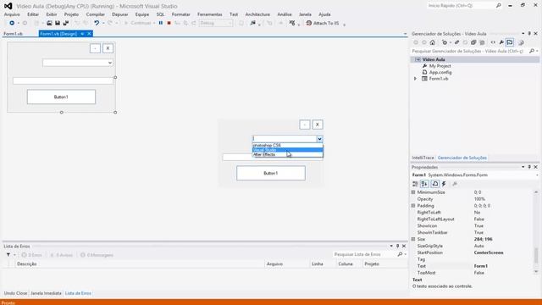This screenshot has height=305, width=542.
Task: Click the Sync with Active Document icon
Action: (x=456, y=42)
